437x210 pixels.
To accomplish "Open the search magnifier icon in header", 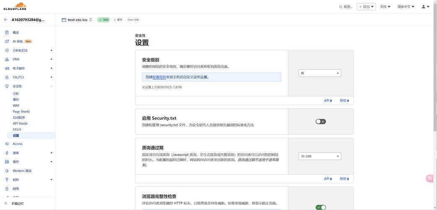I will [341, 7].
